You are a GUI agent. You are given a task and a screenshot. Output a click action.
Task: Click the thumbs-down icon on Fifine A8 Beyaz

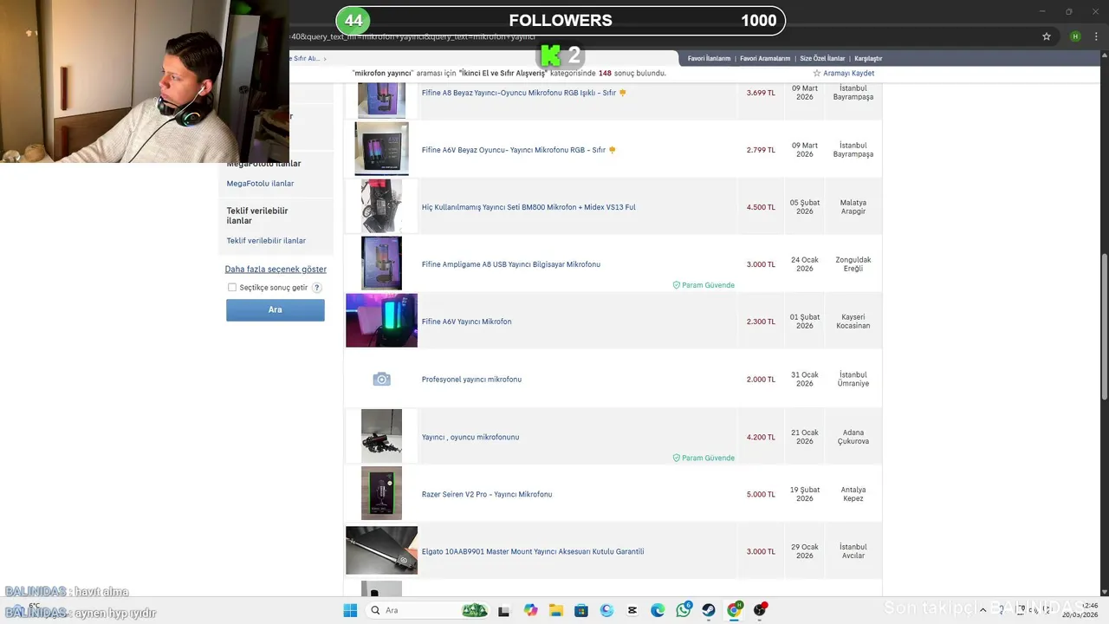[622, 93]
